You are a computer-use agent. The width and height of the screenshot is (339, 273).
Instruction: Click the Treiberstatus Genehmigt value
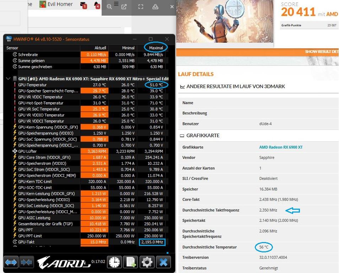tap(269, 268)
